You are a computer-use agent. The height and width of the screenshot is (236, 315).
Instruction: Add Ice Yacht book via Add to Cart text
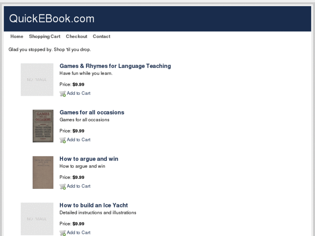(78, 233)
